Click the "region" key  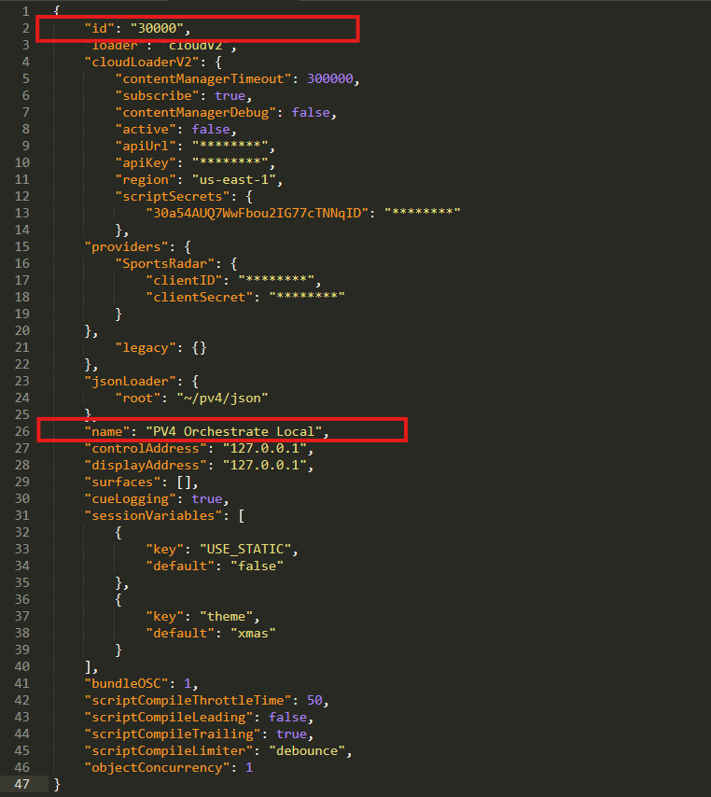coord(146,179)
